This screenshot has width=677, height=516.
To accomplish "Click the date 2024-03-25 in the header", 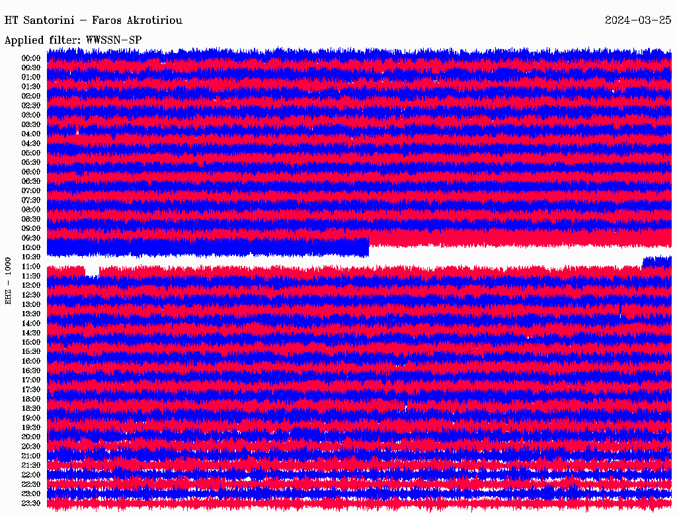I will click(638, 21).
